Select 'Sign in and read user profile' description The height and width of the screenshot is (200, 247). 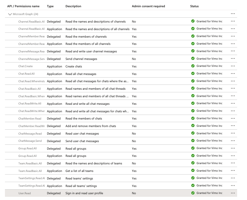pyautogui.click(x=84, y=193)
